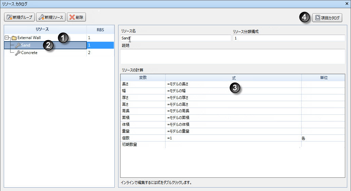The width and height of the screenshot is (351, 191).
Task: Click the =1 formula cell for 個数
Action: click(x=234, y=138)
